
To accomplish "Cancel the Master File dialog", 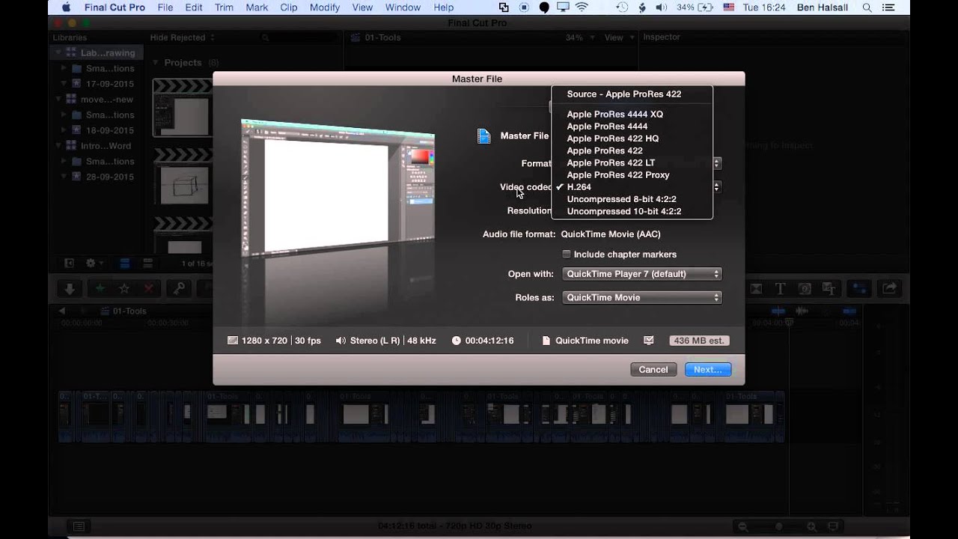I will (x=653, y=370).
